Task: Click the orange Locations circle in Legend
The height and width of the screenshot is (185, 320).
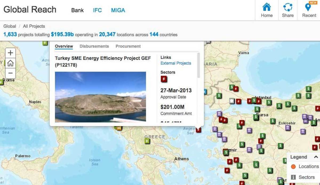Action: (293, 167)
